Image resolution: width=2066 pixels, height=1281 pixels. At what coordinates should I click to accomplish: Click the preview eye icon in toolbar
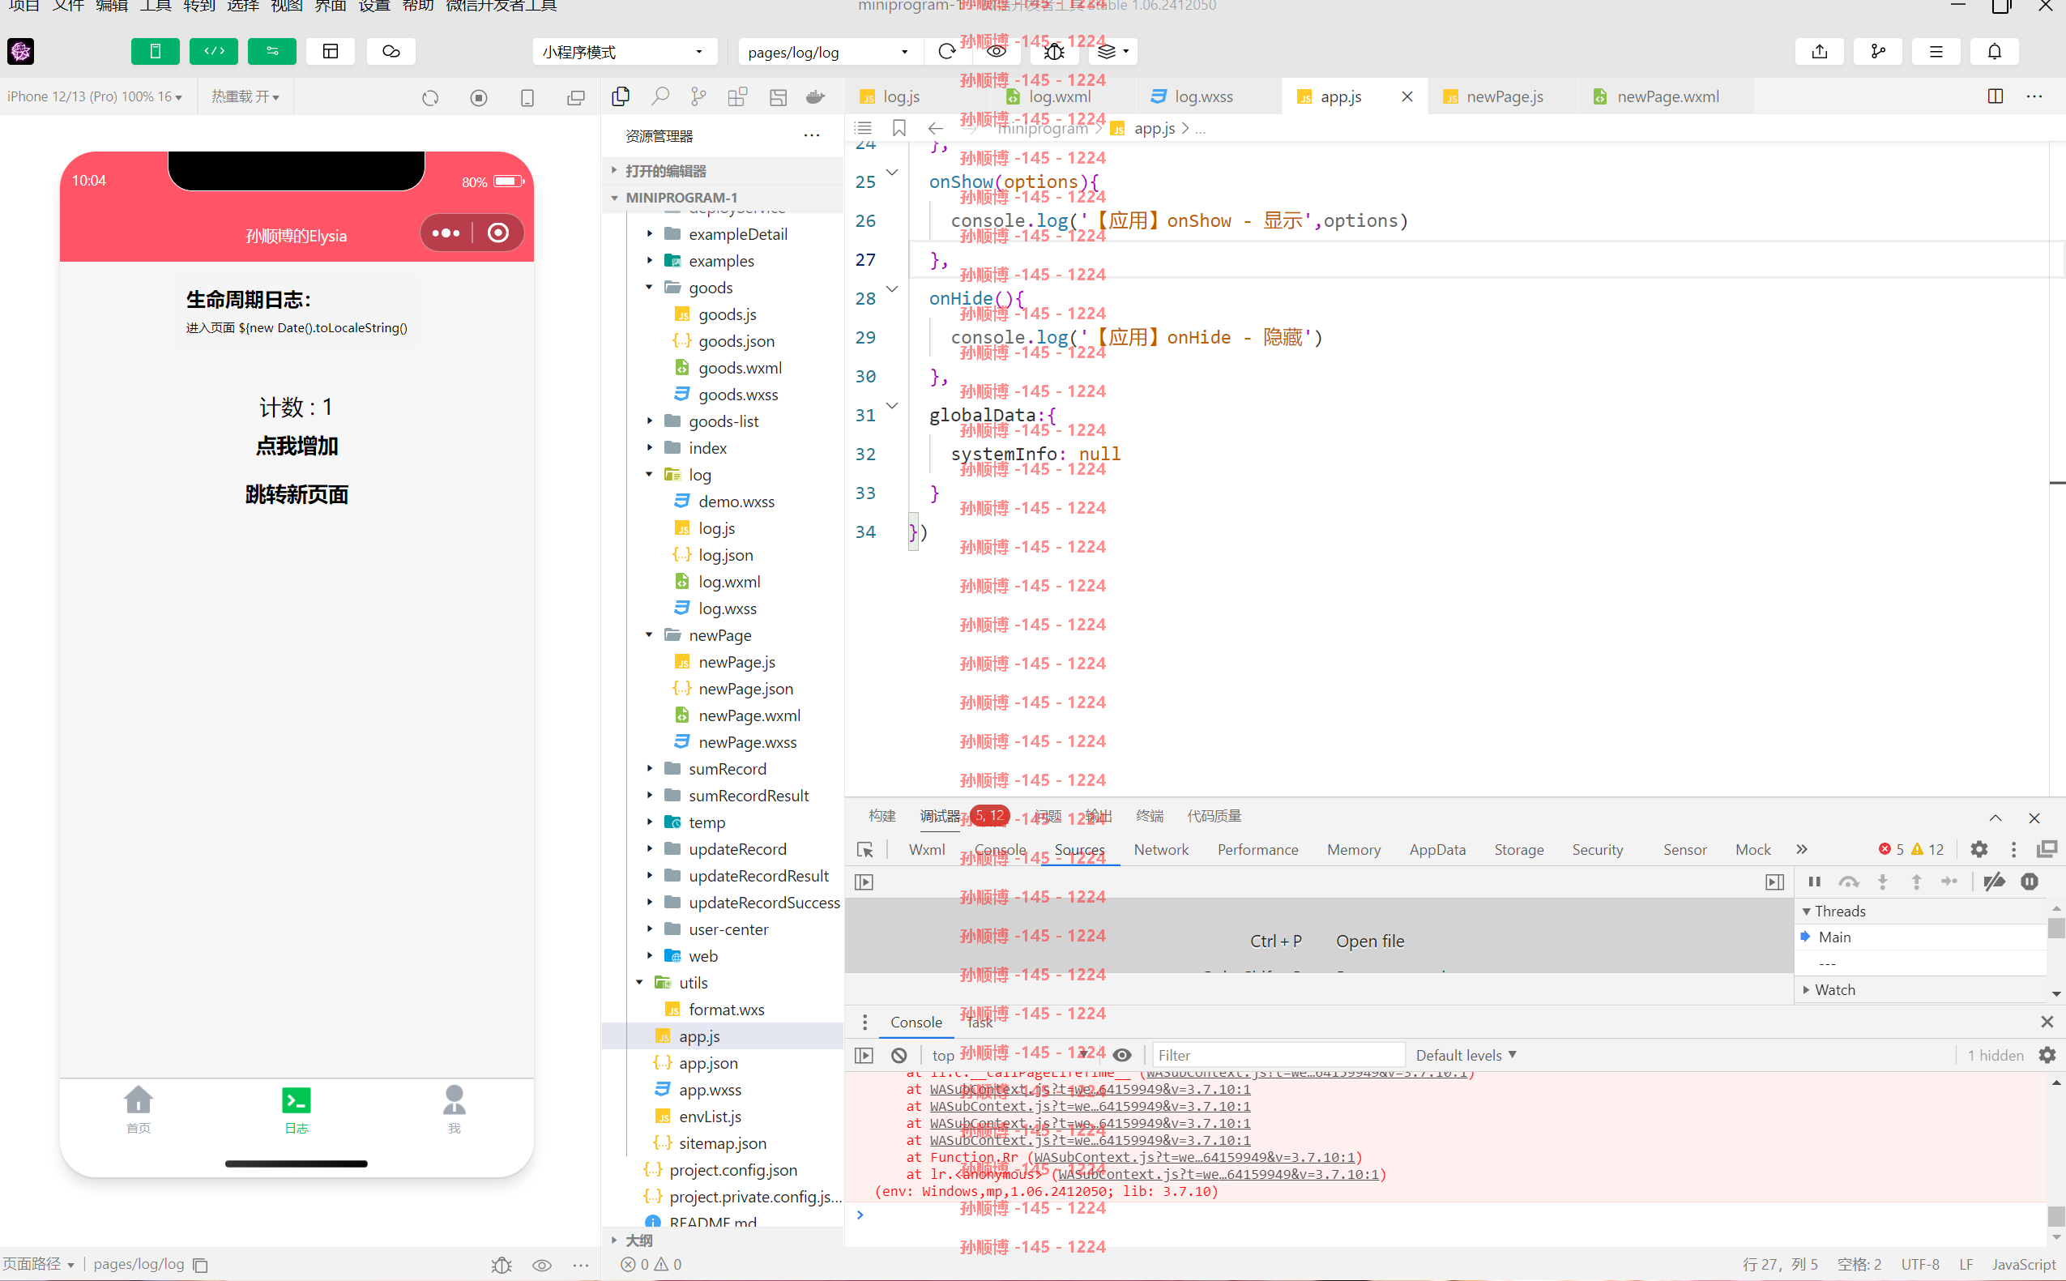pos(997,52)
